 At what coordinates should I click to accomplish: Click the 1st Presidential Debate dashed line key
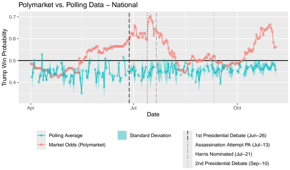(188, 136)
